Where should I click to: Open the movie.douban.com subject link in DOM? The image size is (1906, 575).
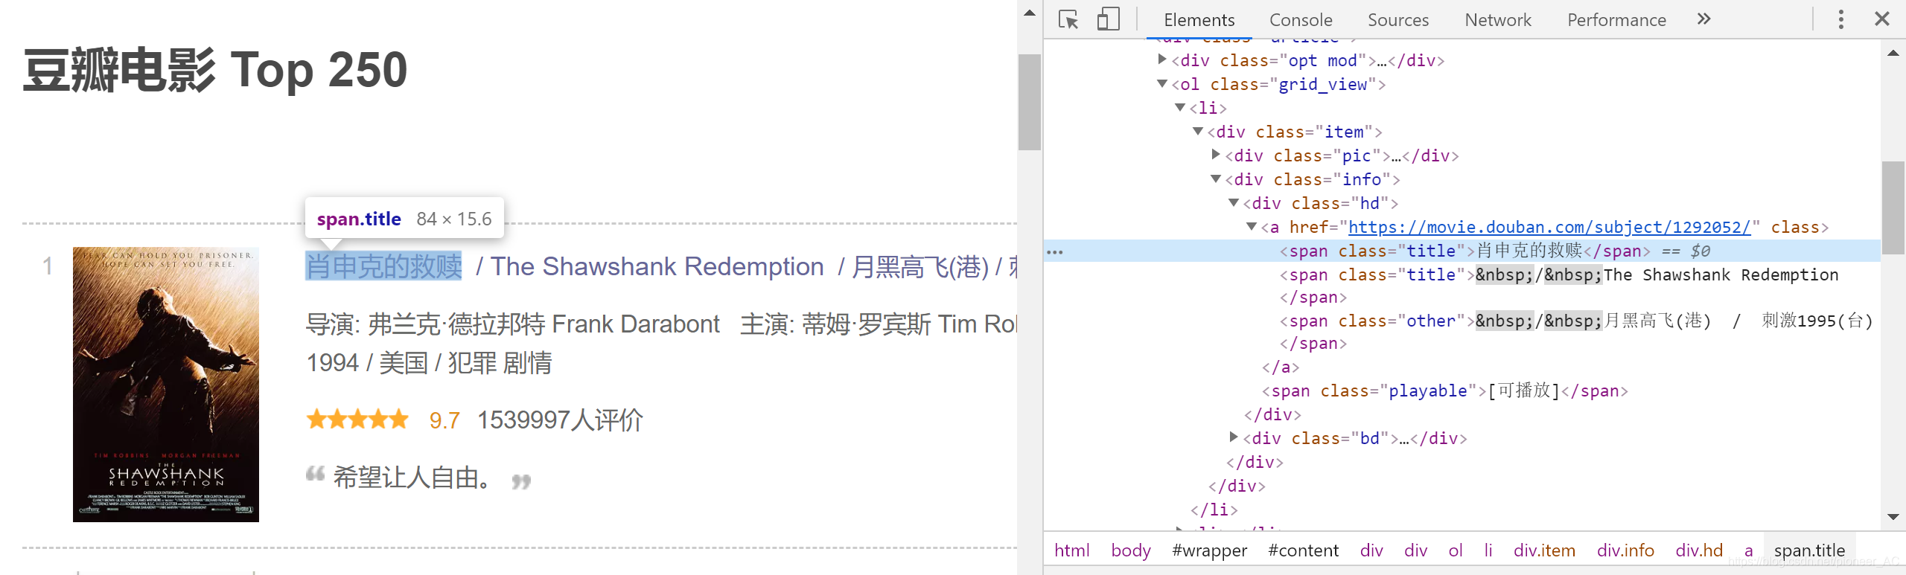coord(1549,228)
